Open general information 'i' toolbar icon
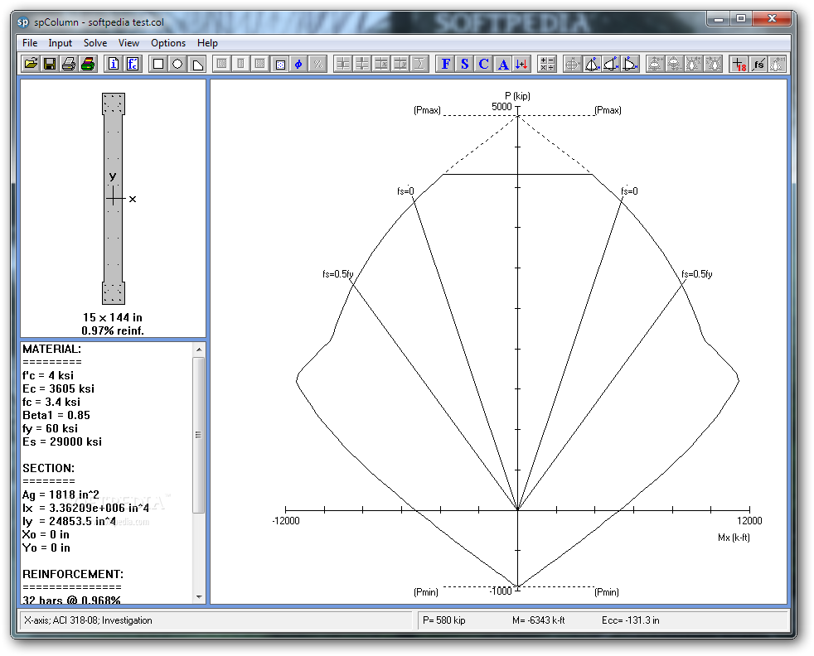Viewport: 814px width, 656px height. (x=114, y=64)
